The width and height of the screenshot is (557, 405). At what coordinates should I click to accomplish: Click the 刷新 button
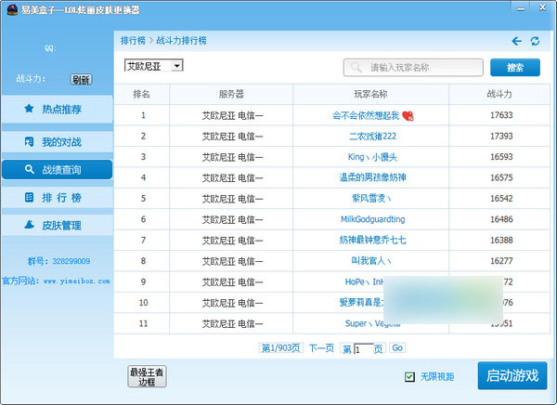coord(81,79)
